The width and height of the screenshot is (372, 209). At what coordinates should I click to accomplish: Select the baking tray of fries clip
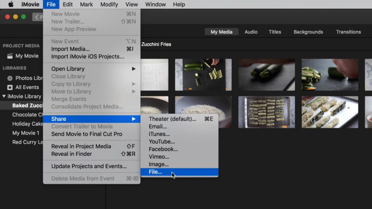(x=267, y=112)
